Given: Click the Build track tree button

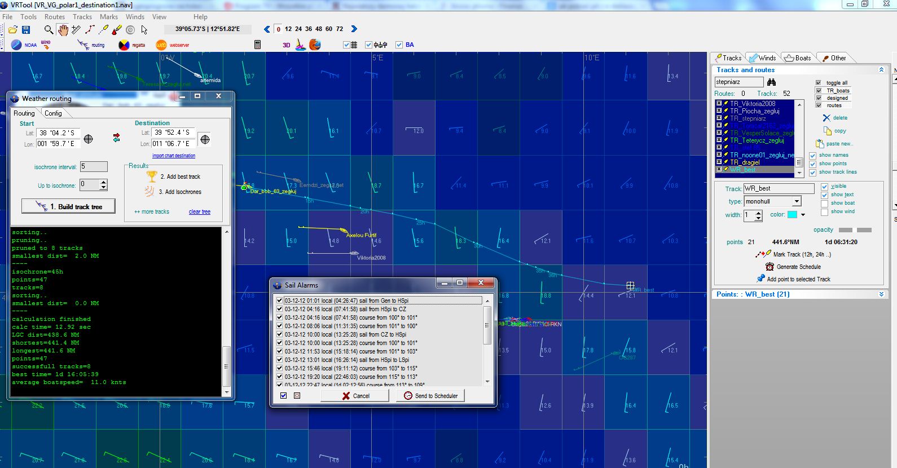Looking at the screenshot, I should (69, 206).
